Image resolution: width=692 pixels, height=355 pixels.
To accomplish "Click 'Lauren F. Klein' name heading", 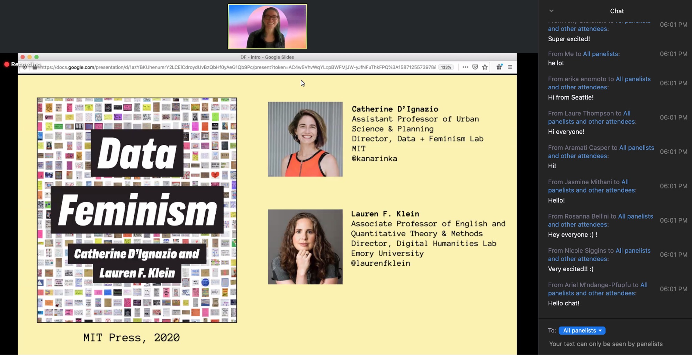I will coord(385,214).
